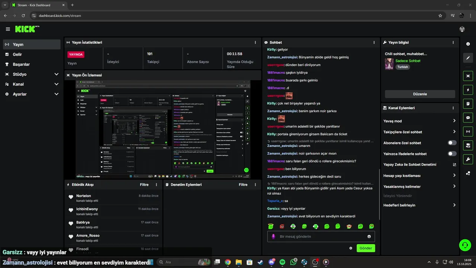Click the purple microphone icon in the message box
Viewport: 476px width, 268px height.
click(273, 236)
